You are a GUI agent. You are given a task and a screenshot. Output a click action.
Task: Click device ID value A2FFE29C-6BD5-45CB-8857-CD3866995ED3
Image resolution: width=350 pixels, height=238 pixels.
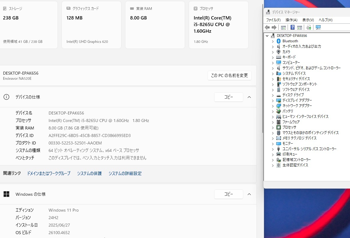pyautogui.click(x=89, y=135)
